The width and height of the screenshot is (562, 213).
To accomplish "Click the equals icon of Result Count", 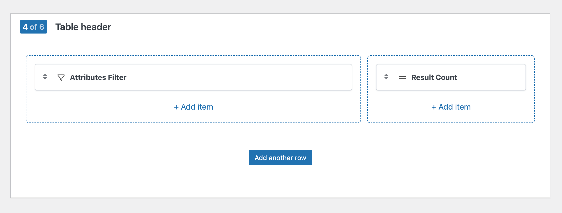I will coord(402,78).
